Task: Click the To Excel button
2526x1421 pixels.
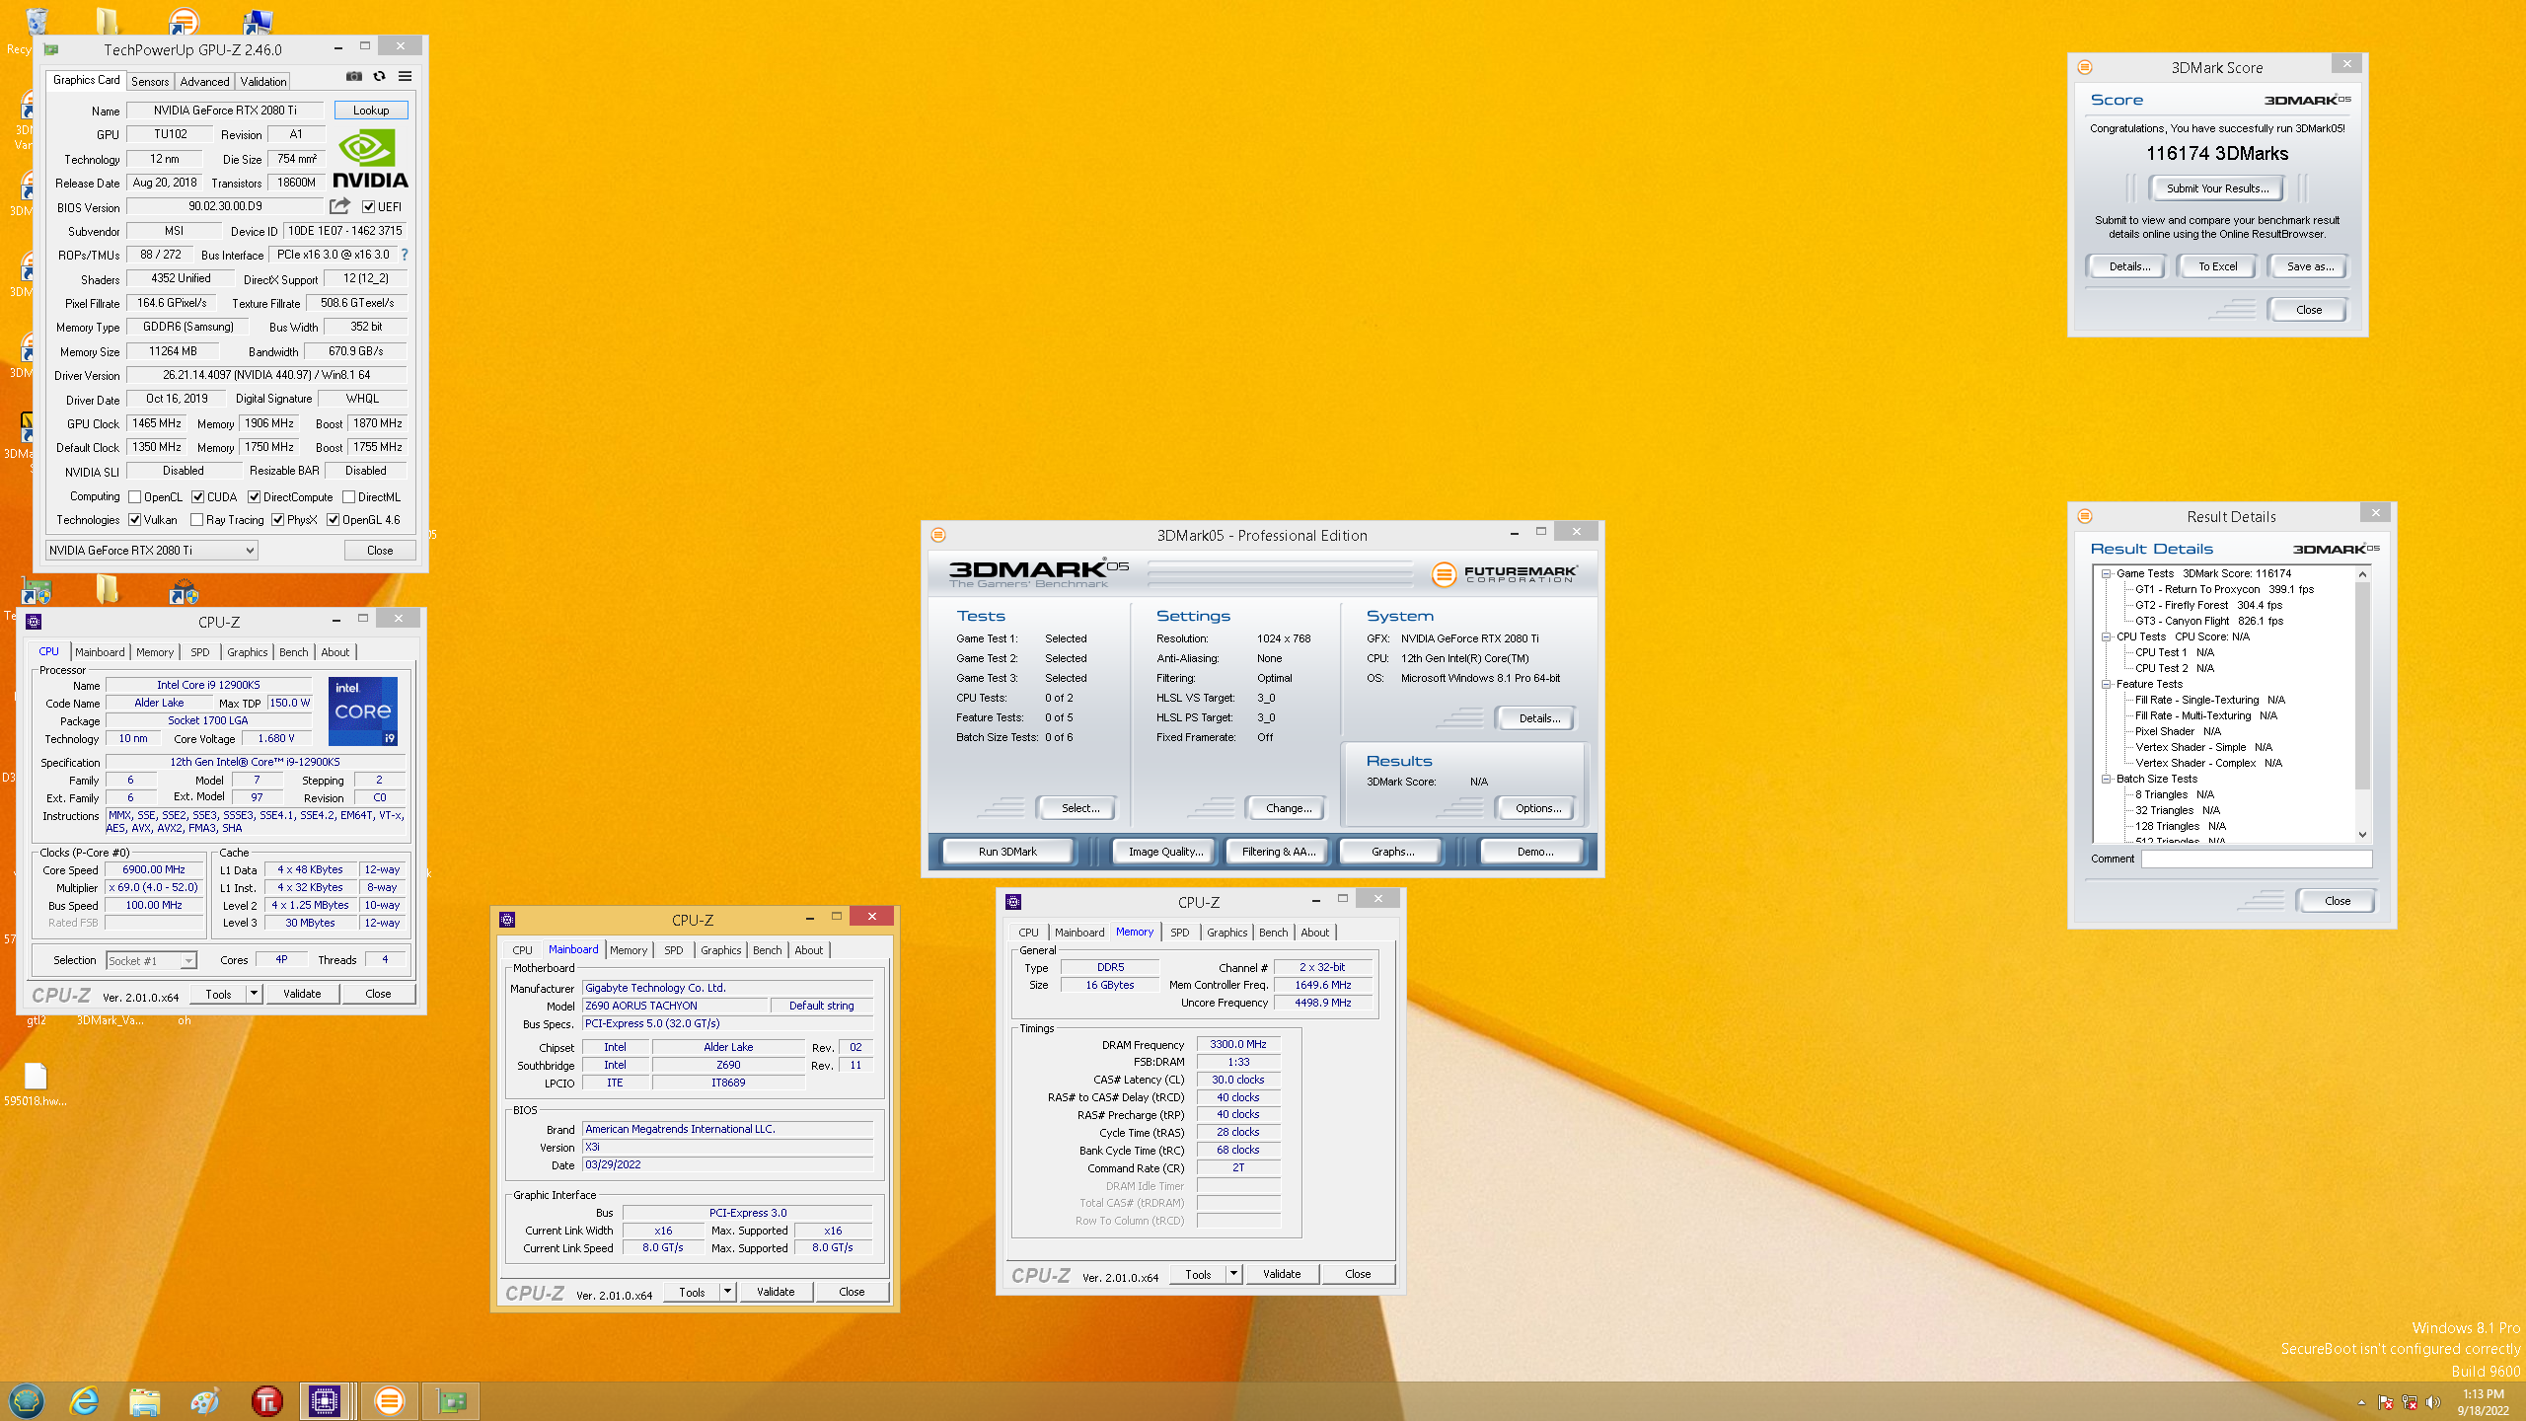Action: coord(2217,266)
